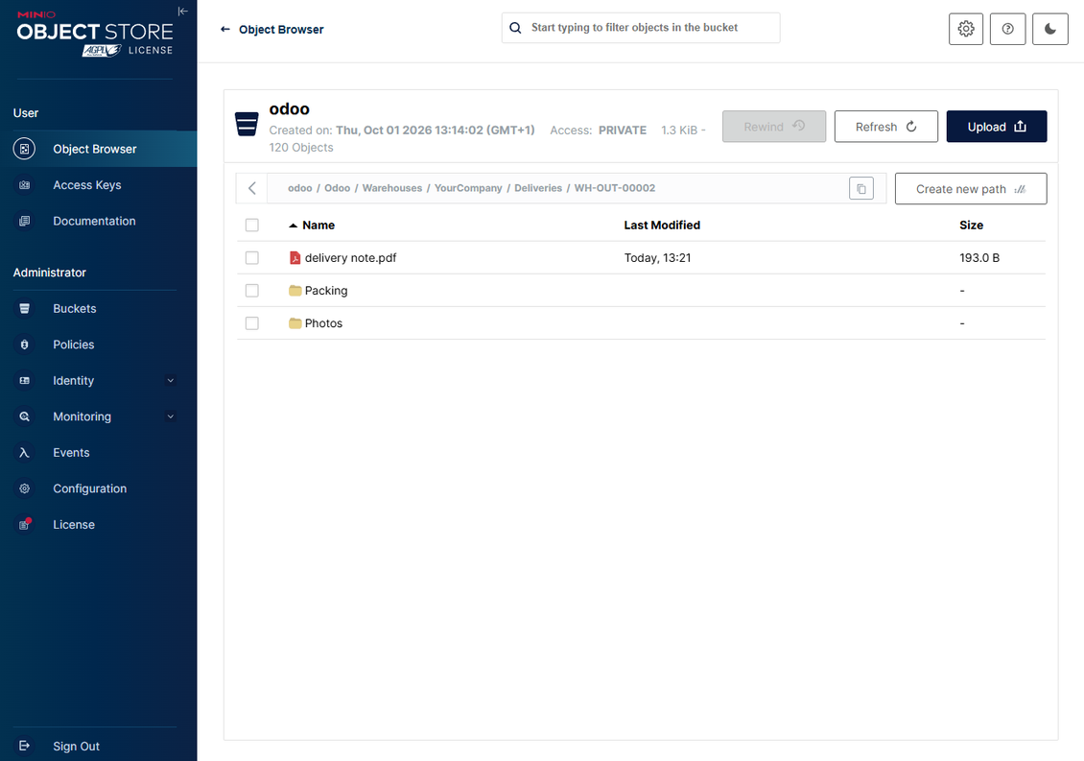
Task: Click the Sign Out icon
Action: (x=24, y=746)
